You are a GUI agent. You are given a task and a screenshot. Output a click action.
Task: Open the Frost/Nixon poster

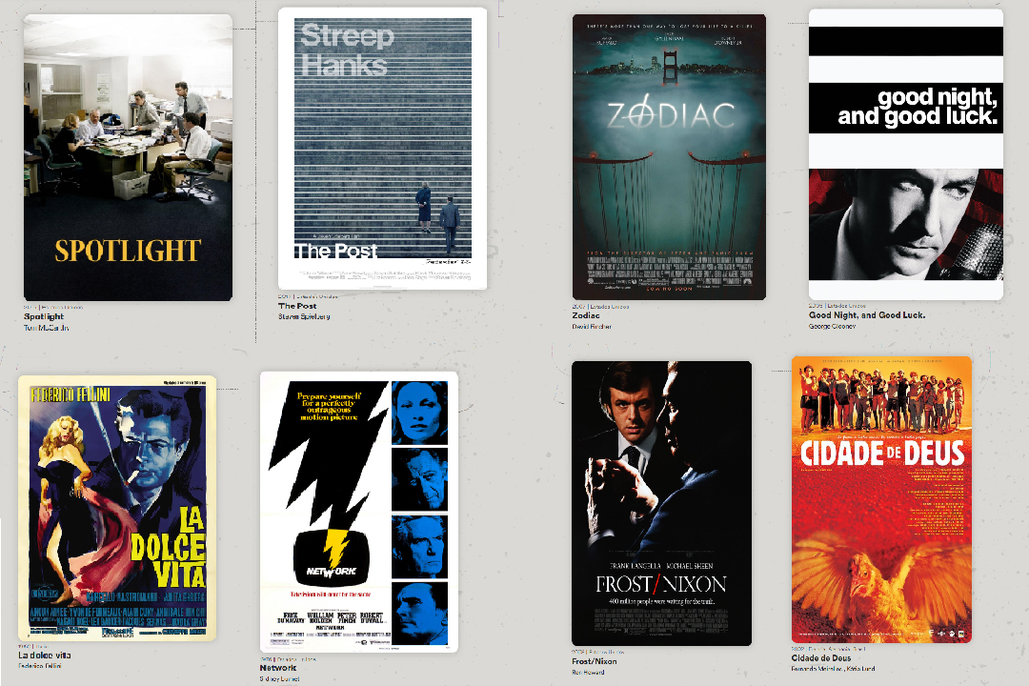(661, 503)
